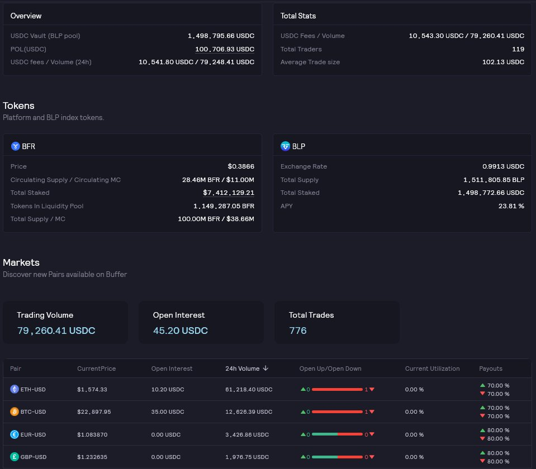Screen dimensions: 536x469
Task: Open the underlined POL value 100,706.93 USDC
Action: (225, 49)
